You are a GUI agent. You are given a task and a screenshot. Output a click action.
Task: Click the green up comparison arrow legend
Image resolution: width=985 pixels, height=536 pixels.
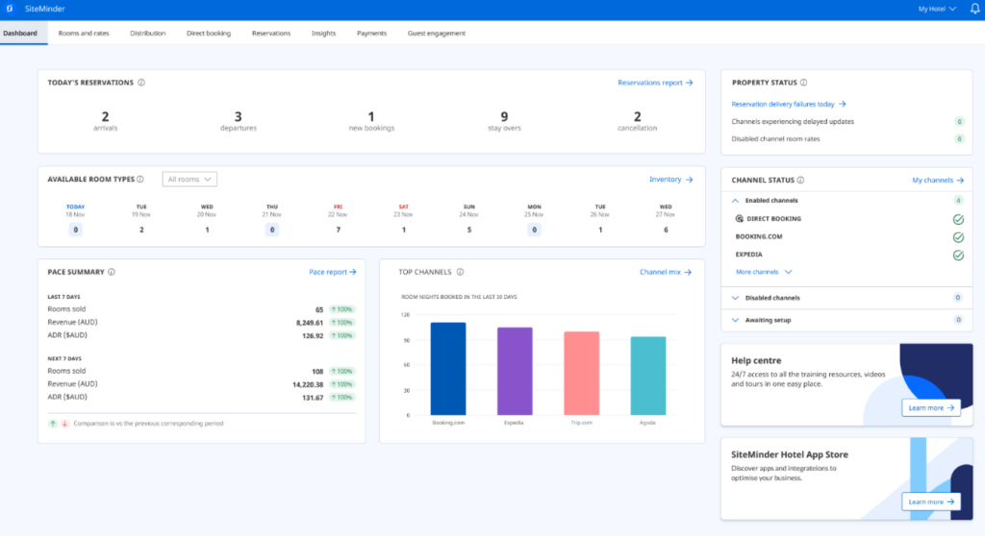[x=53, y=423]
